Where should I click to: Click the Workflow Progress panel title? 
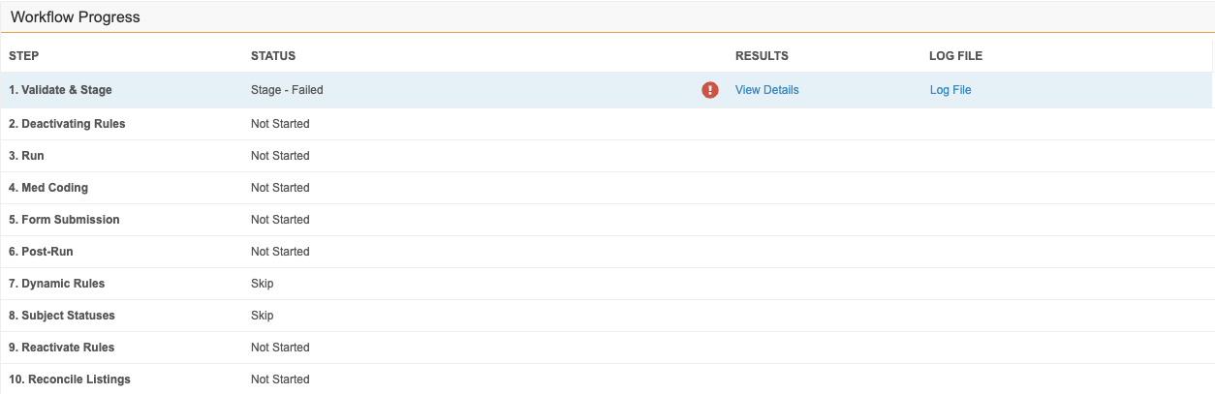(x=76, y=17)
